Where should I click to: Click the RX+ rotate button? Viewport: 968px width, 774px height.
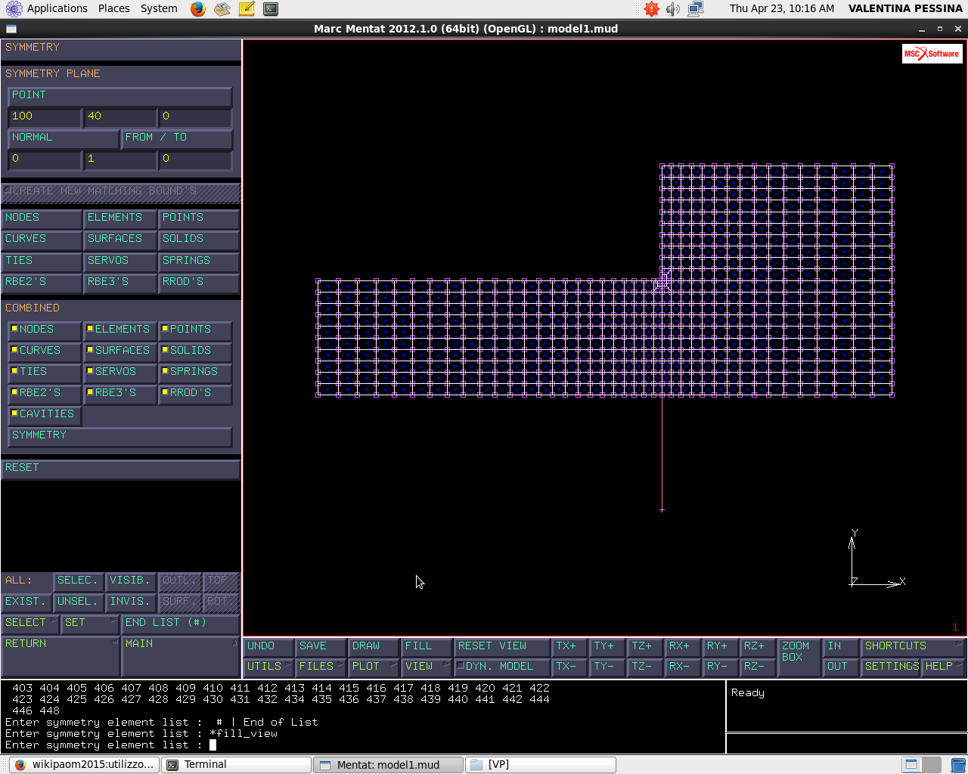(683, 646)
